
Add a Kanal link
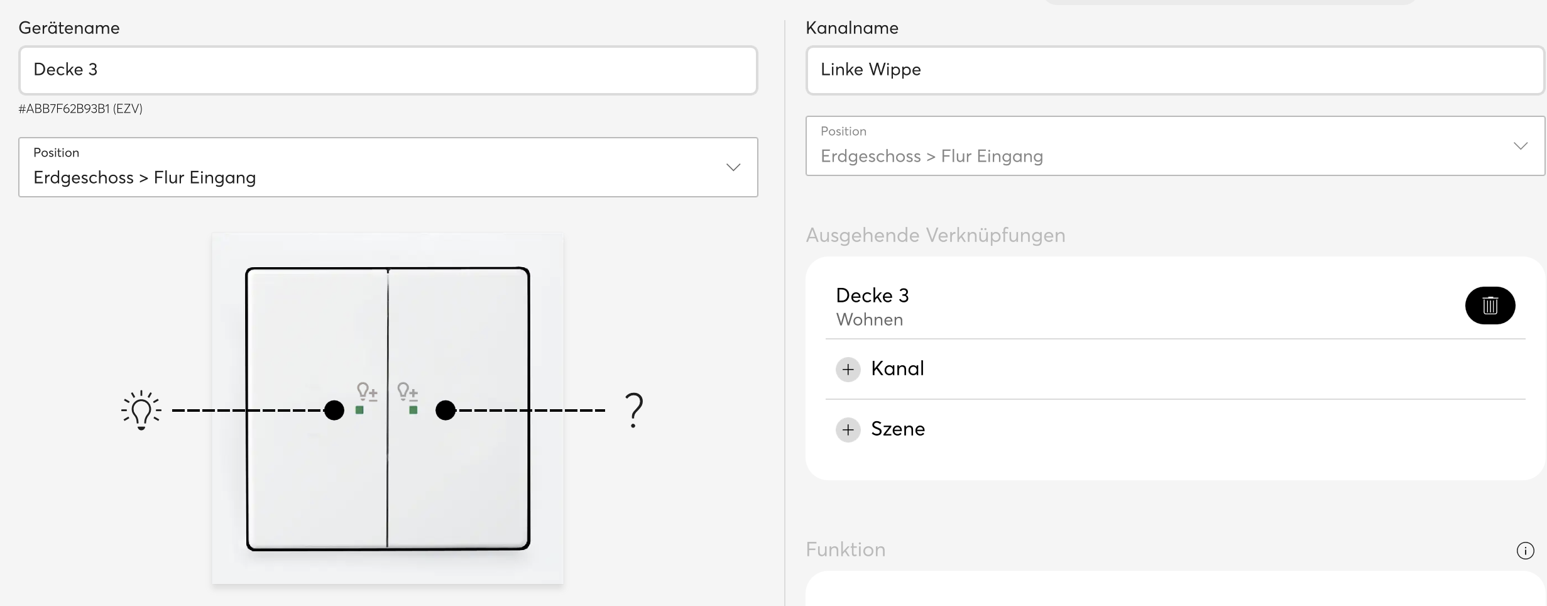[x=897, y=369]
